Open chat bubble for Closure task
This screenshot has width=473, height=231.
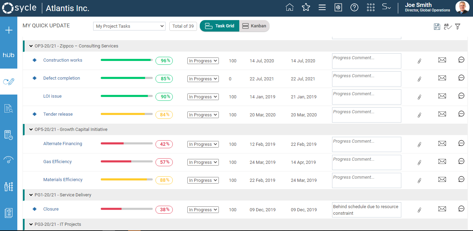(x=461, y=208)
